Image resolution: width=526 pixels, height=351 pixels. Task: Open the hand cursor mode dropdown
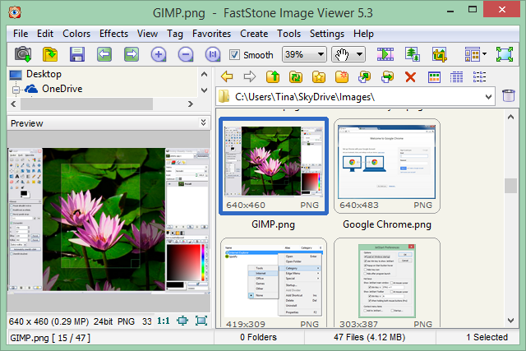[x=348, y=55]
